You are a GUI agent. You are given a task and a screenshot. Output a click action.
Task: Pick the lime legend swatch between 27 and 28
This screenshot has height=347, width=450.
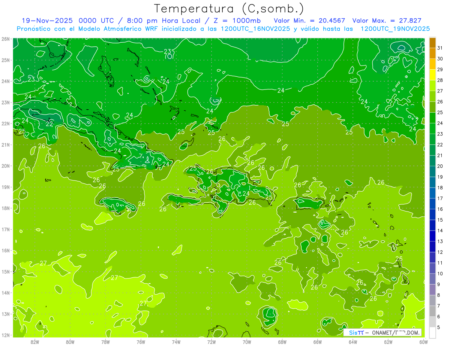point(432,85)
